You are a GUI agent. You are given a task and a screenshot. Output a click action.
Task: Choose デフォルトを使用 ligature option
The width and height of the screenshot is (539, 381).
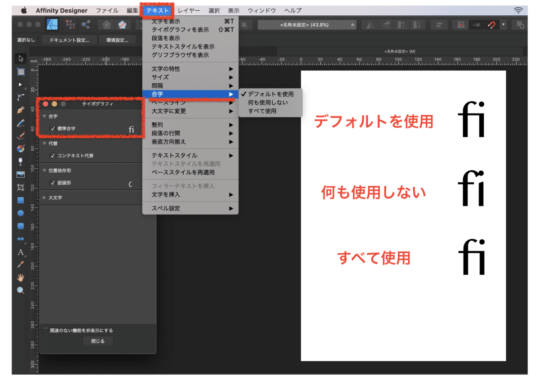[270, 94]
